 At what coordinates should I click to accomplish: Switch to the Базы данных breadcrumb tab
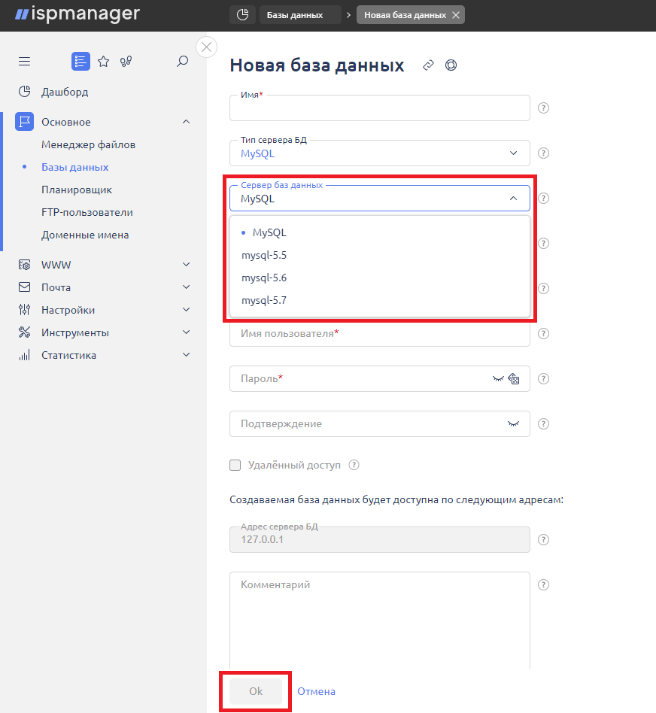(294, 15)
